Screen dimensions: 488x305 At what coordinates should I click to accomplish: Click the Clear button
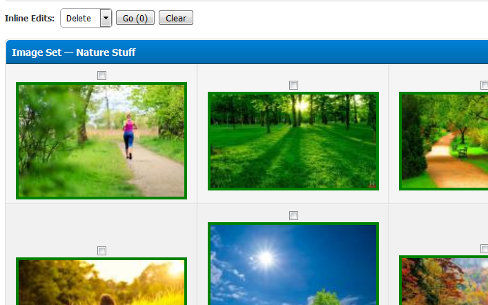(x=176, y=18)
